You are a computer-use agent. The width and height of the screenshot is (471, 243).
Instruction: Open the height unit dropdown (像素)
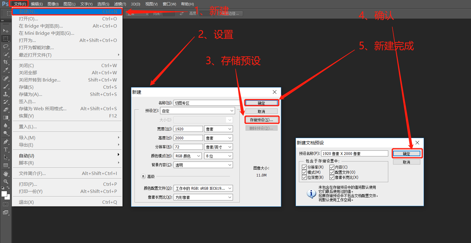219,138
